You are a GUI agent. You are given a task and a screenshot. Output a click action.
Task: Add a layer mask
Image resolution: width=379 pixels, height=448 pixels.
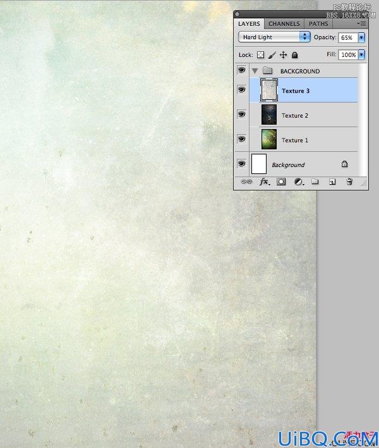pyautogui.click(x=281, y=182)
